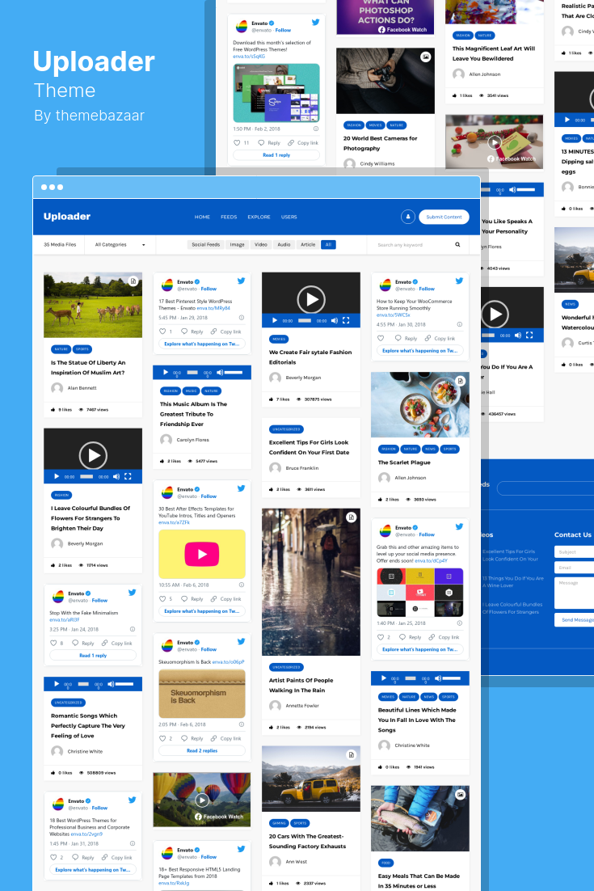Select the Image filter tab
This screenshot has height=891, width=594.
[x=238, y=245]
